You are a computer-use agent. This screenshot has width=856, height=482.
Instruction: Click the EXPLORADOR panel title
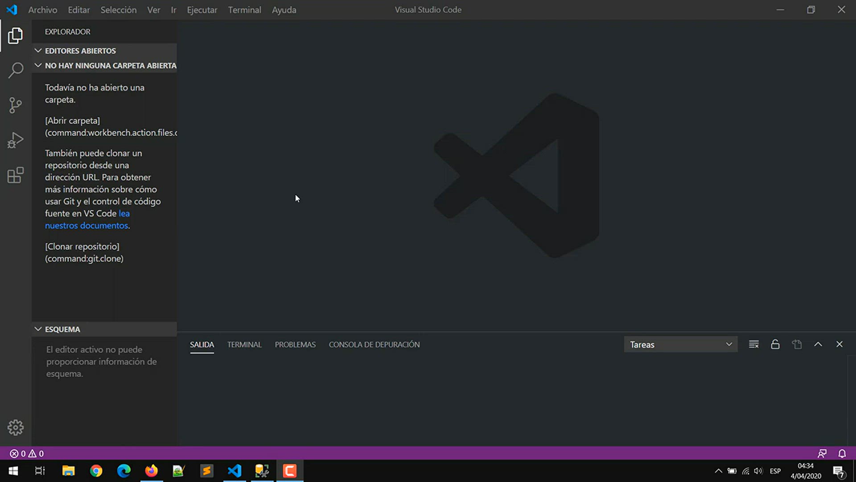[x=68, y=32]
